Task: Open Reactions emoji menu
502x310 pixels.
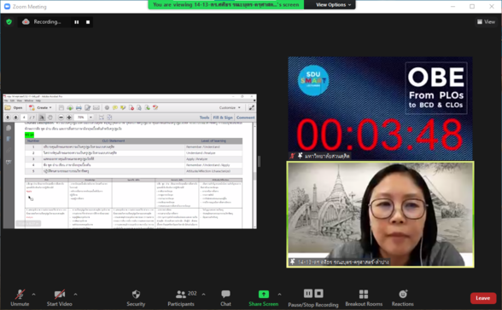Action: click(x=403, y=297)
